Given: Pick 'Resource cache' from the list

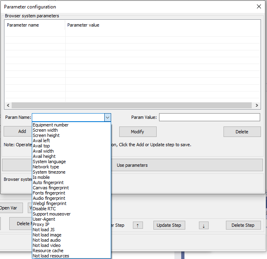Looking at the screenshot, I should point(48,251).
